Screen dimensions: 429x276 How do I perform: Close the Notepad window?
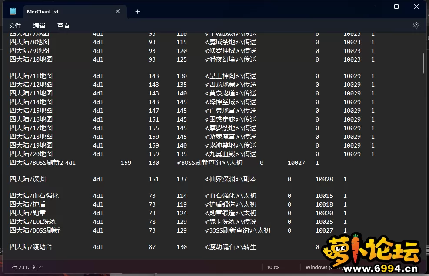pyautogui.click(x=416, y=7)
